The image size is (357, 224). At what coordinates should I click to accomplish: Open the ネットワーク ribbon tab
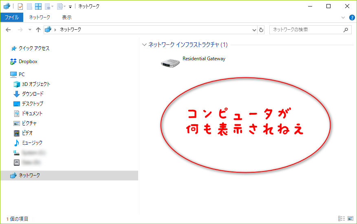point(40,18)
